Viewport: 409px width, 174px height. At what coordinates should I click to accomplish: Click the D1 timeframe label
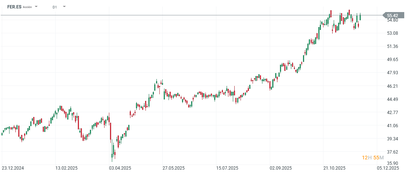point(55,7)
